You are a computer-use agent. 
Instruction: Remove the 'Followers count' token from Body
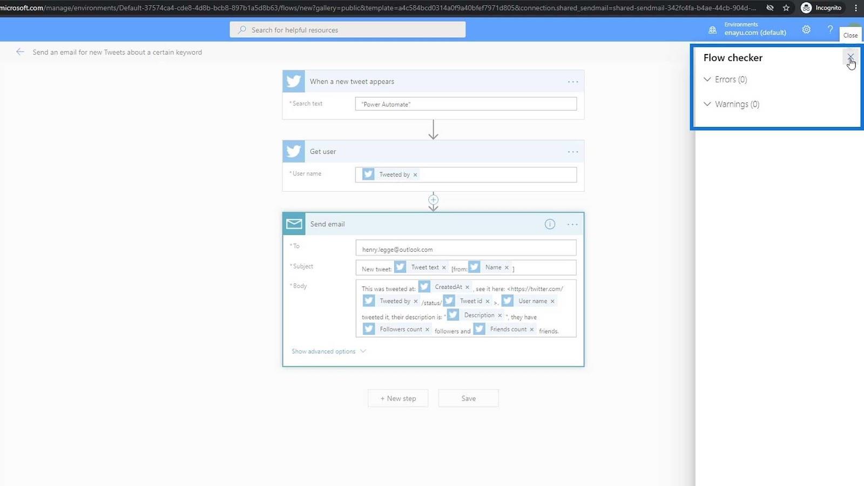pos(427,330)
